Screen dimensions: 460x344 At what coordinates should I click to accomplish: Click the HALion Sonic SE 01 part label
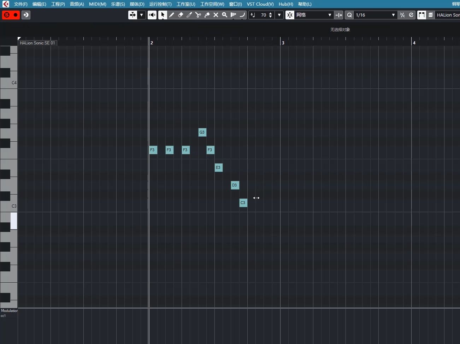pyautogui.click(x=37, y=43)
